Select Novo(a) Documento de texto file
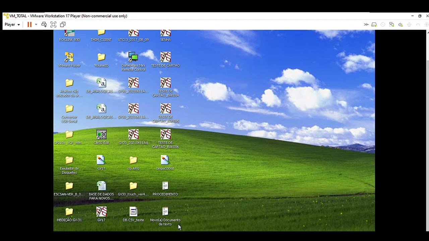The image size is (429, 241). pos(165,217)
